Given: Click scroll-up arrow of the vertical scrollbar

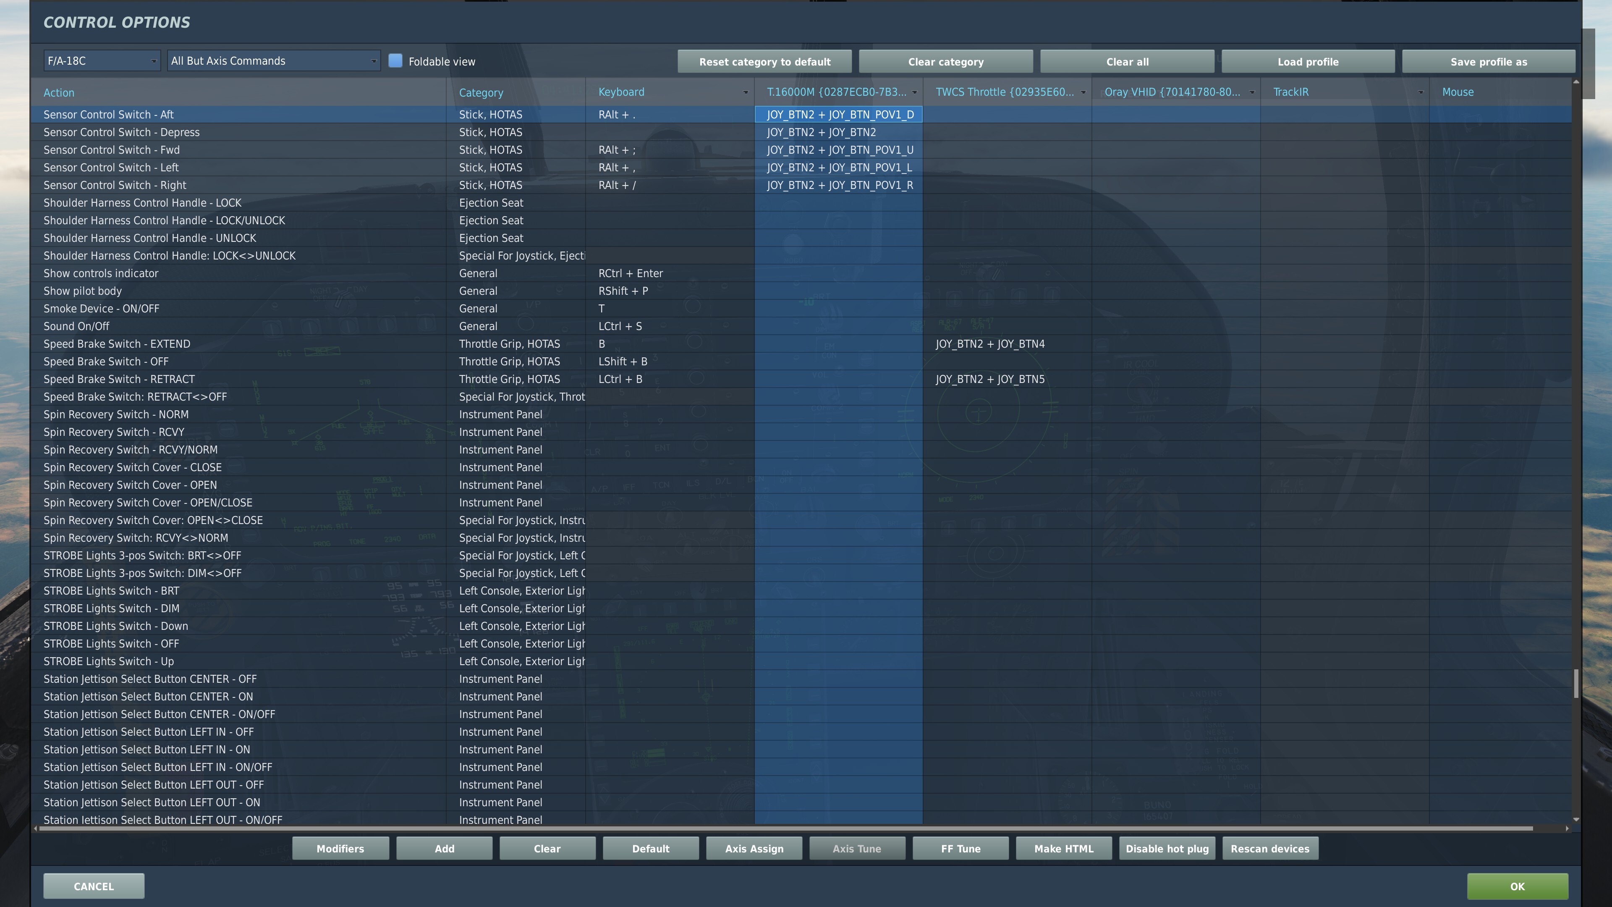Looking at the screenshot, I should pos(1576,82).
